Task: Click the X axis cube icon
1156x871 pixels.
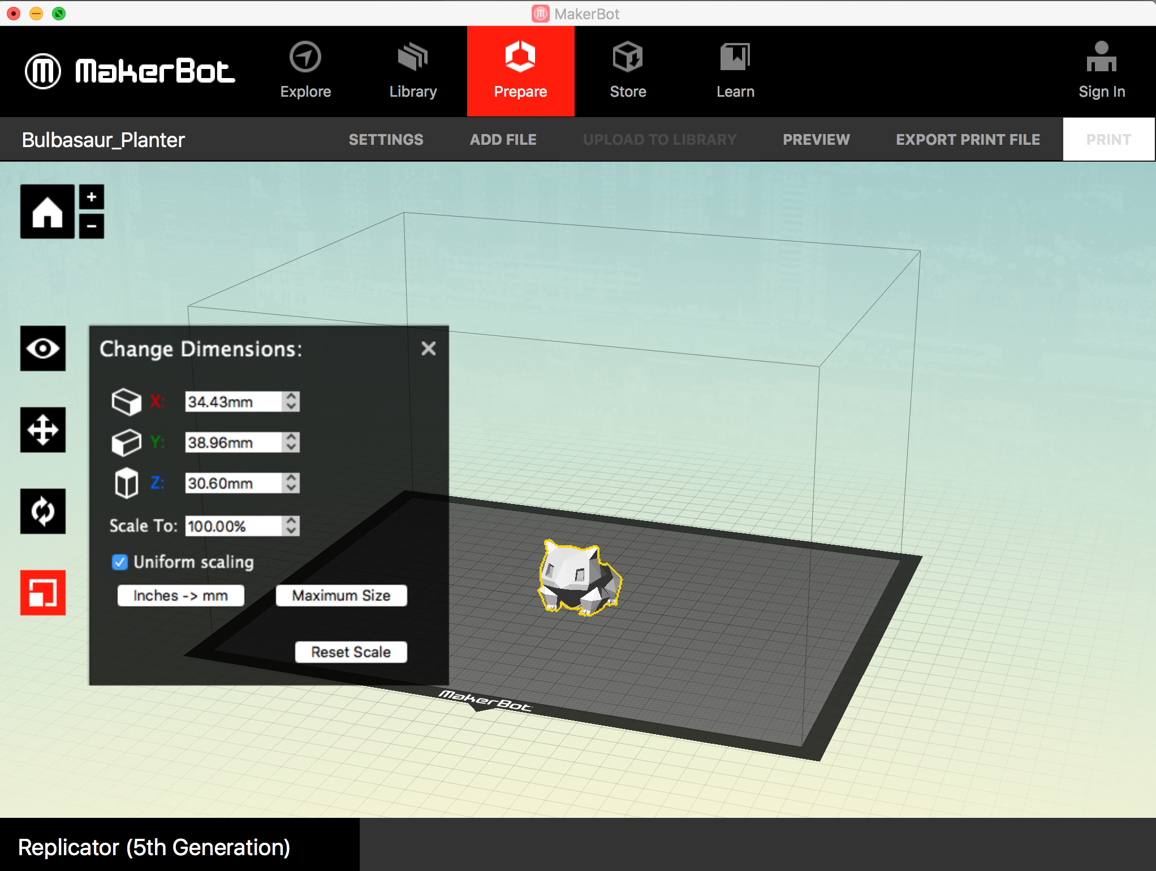Action: [126, 402]
